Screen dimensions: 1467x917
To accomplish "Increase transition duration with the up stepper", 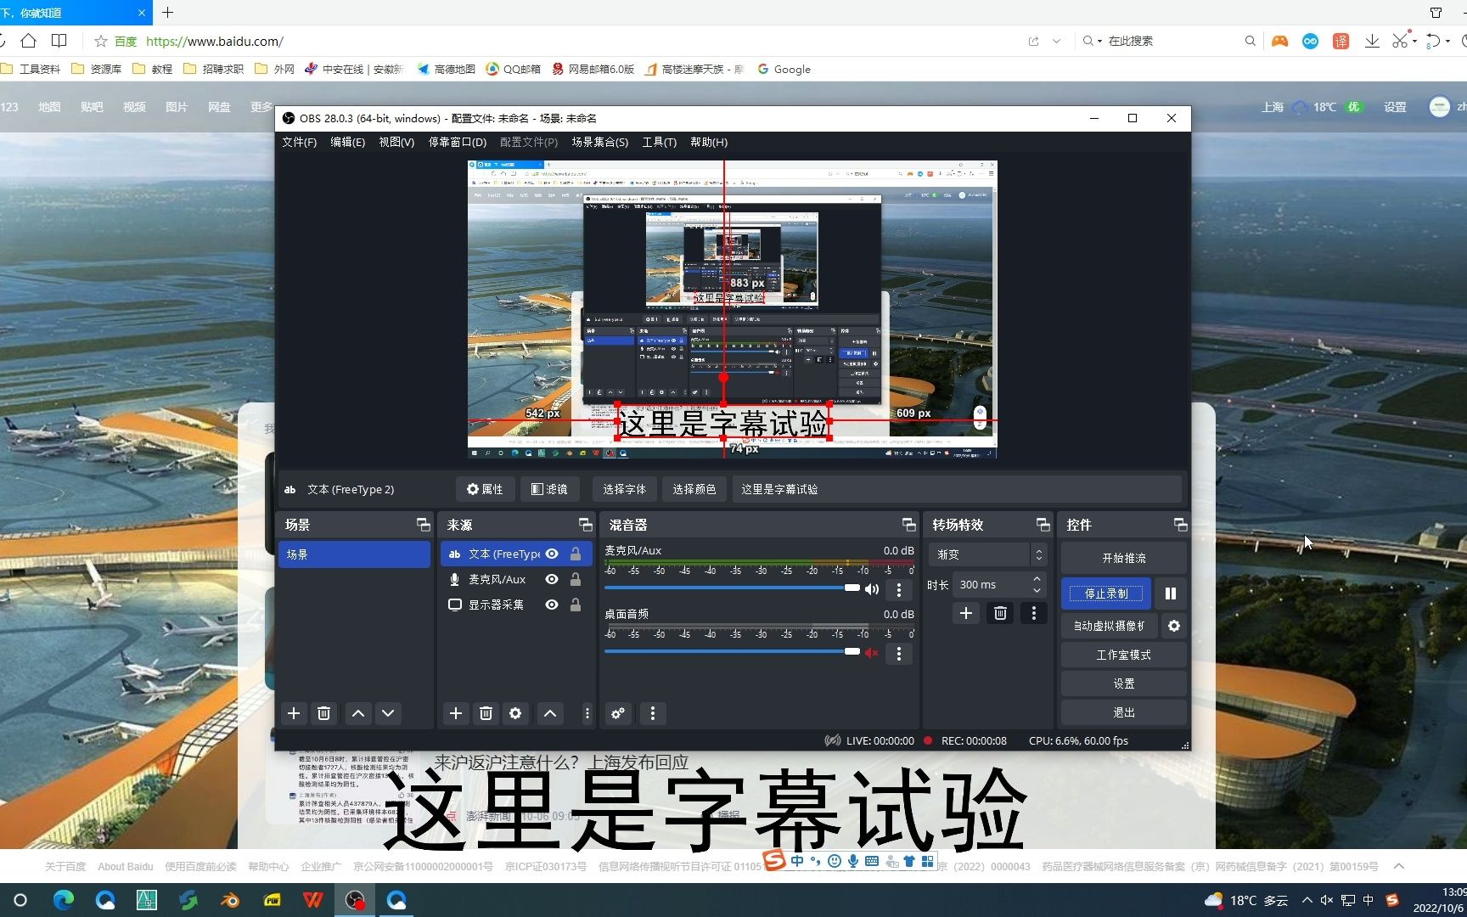I will click(x=1035, y=579).
